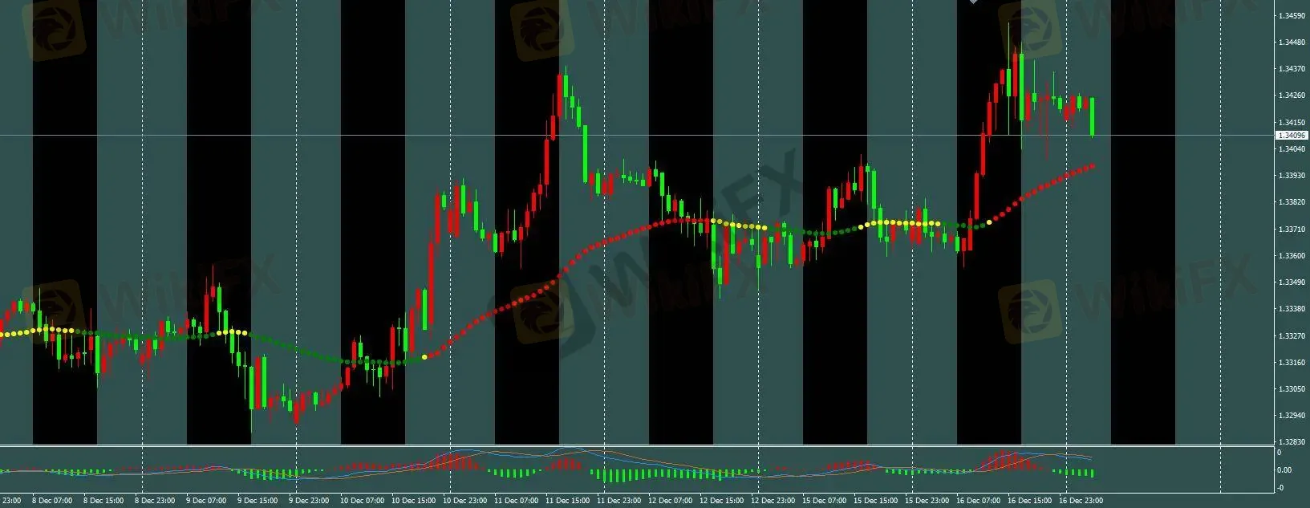The image size is (1310, 508).
Task: Click the 1.32830 price axis label
Action: (x=1291, y=442)
